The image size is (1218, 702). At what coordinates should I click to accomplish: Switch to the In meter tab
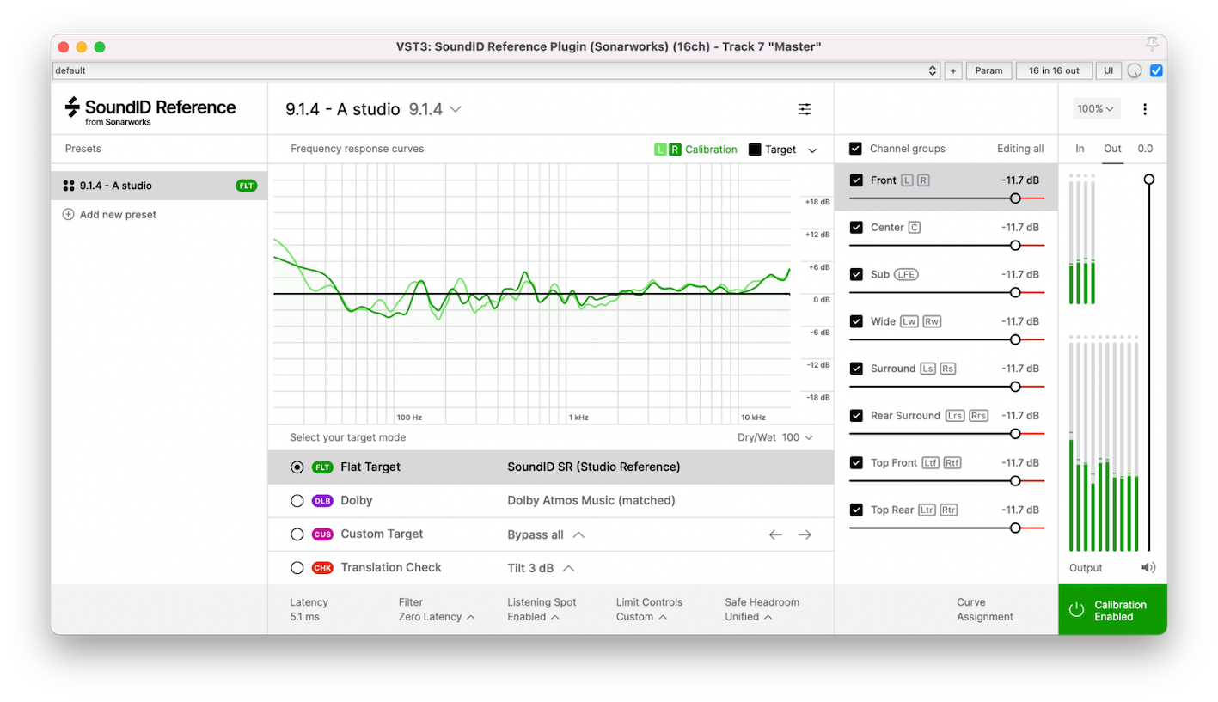coord(1080,149)
